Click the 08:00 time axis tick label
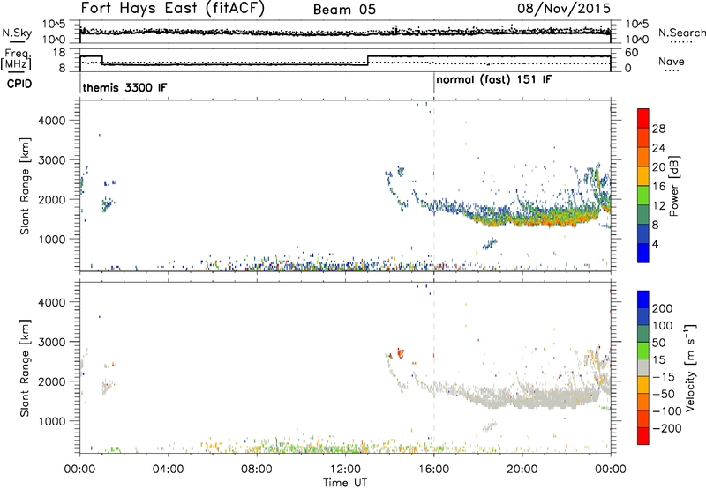 (x=257, y=470)
